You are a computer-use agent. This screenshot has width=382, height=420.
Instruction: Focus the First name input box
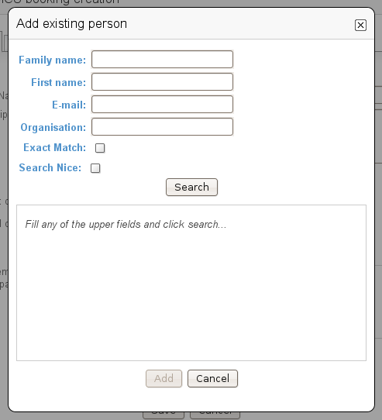click(x=163, y=81)
